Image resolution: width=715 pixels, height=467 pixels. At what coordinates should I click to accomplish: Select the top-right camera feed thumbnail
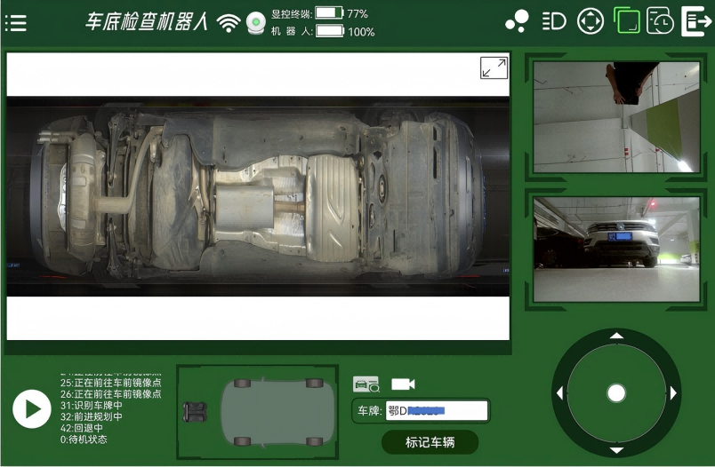(x=616, y=116)
